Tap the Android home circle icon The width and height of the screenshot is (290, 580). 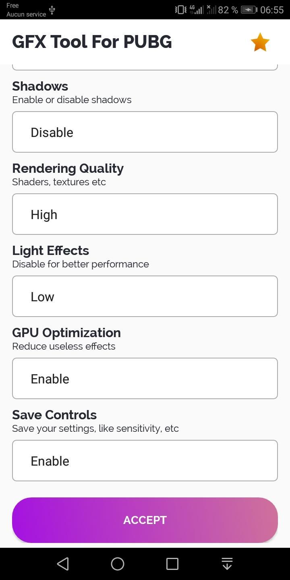point(118,564)
